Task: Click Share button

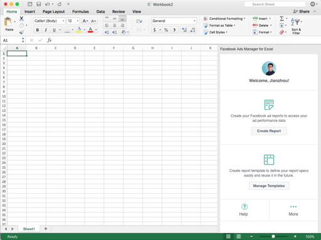Action: click(301, 11)
